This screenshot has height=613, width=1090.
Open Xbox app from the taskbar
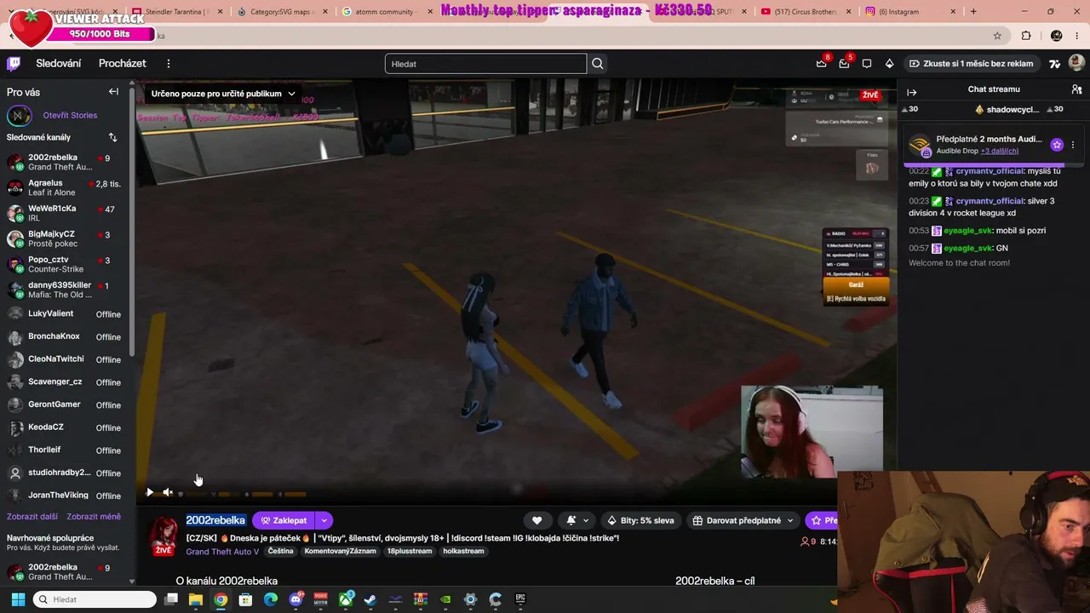point(346,599)
